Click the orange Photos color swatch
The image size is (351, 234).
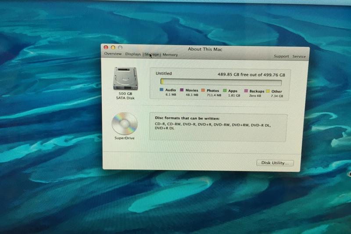click(x=203, y=90)
